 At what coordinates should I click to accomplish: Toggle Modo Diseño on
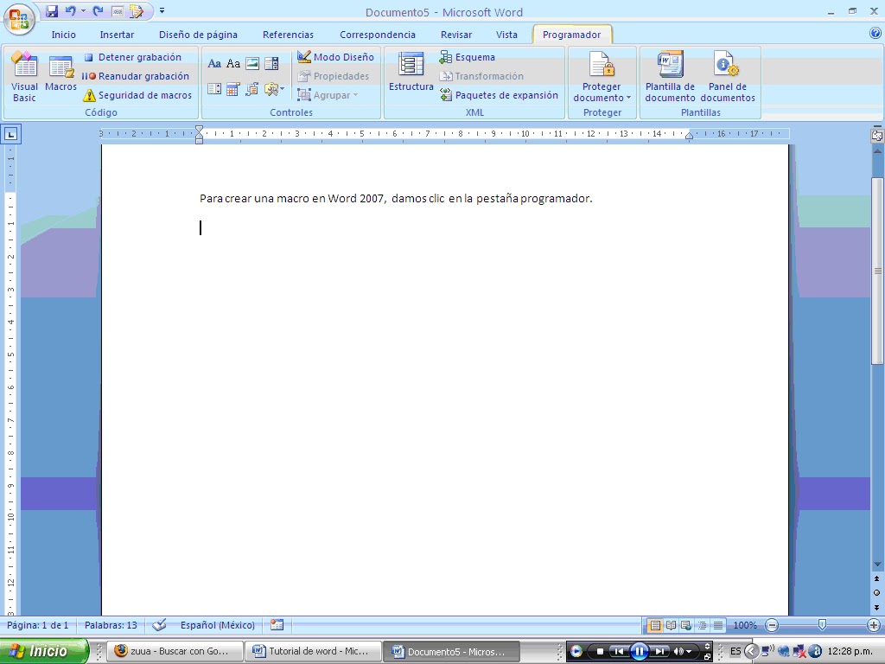[337, 57]
